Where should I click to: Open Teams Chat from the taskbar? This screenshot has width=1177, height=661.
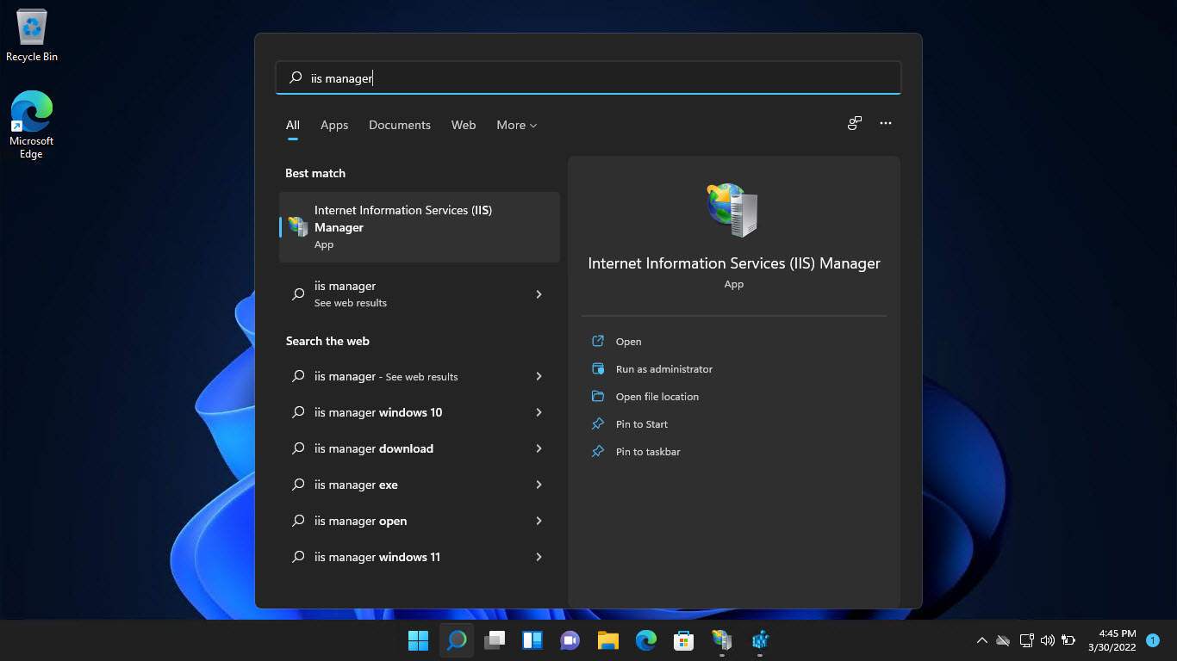[570, 640]
